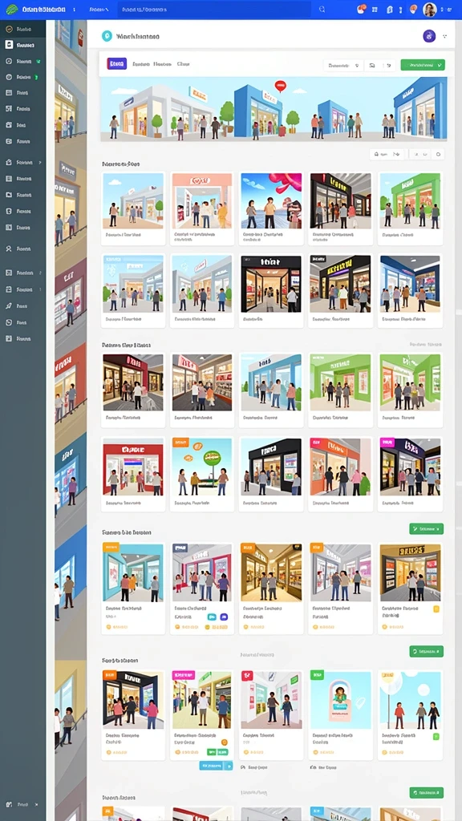Open the card thumbnail showing a pink heart
This screenshot has width=462, height=821.
(x=271, y=201)
